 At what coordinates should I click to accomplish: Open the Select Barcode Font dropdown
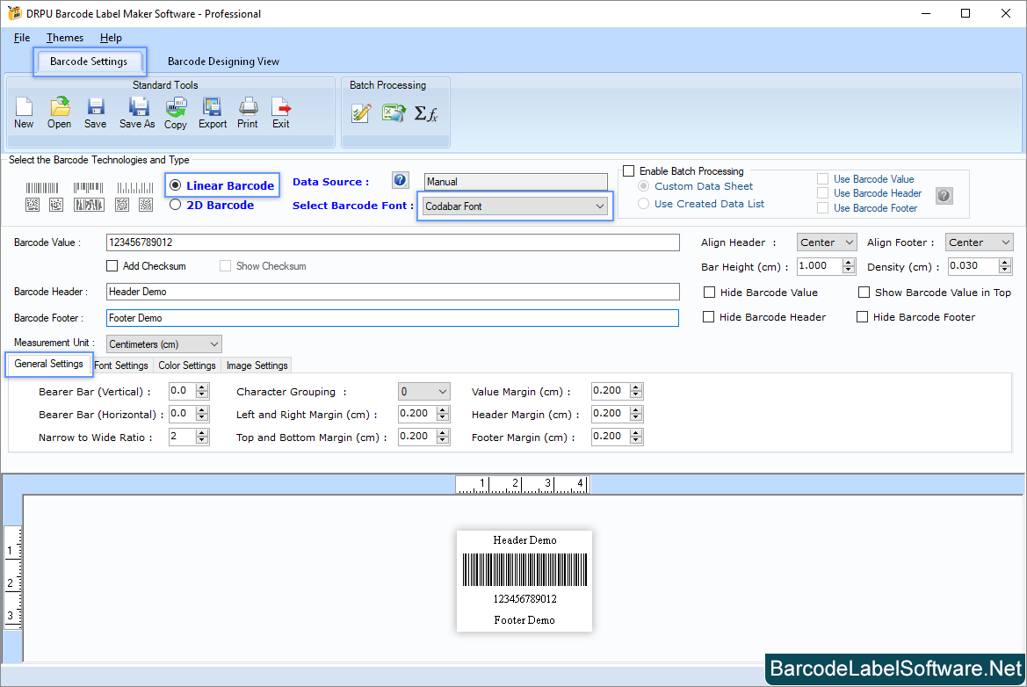(598, 206)
